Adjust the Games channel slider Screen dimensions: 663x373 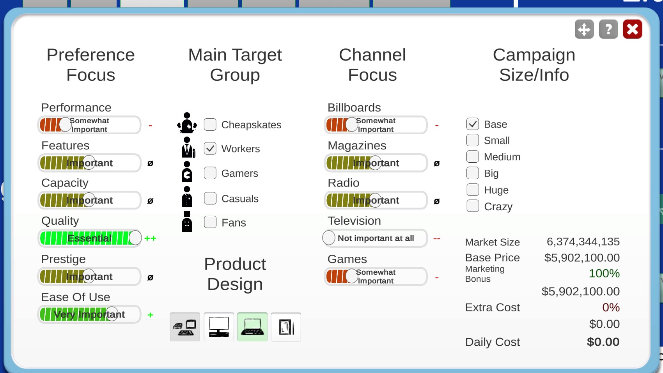pos(376,276)
